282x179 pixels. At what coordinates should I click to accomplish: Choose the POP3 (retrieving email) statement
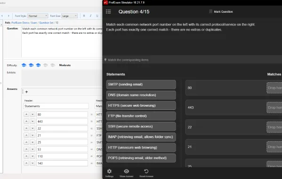[x=141, y=158]
